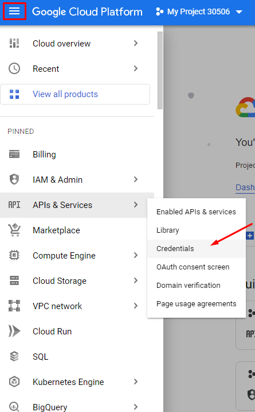255x412 pixels.
Task: Expand the Compute Engine submenu chevron
Action: point(135,255)
